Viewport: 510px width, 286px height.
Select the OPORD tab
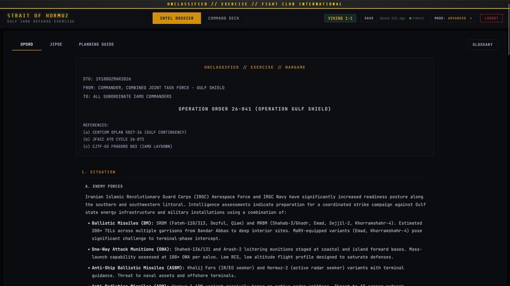click(x=27, y=44)
